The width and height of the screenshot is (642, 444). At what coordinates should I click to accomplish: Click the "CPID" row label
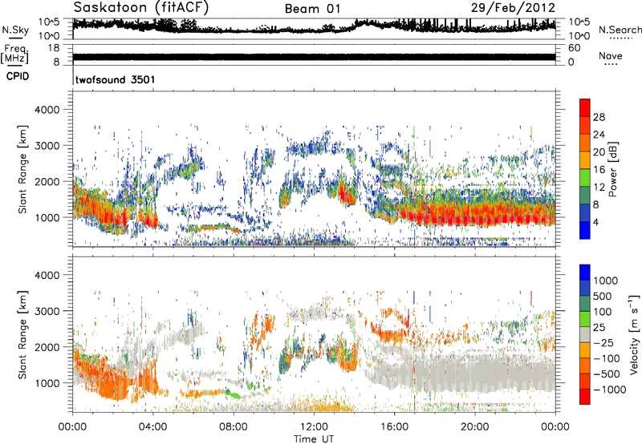18,76
